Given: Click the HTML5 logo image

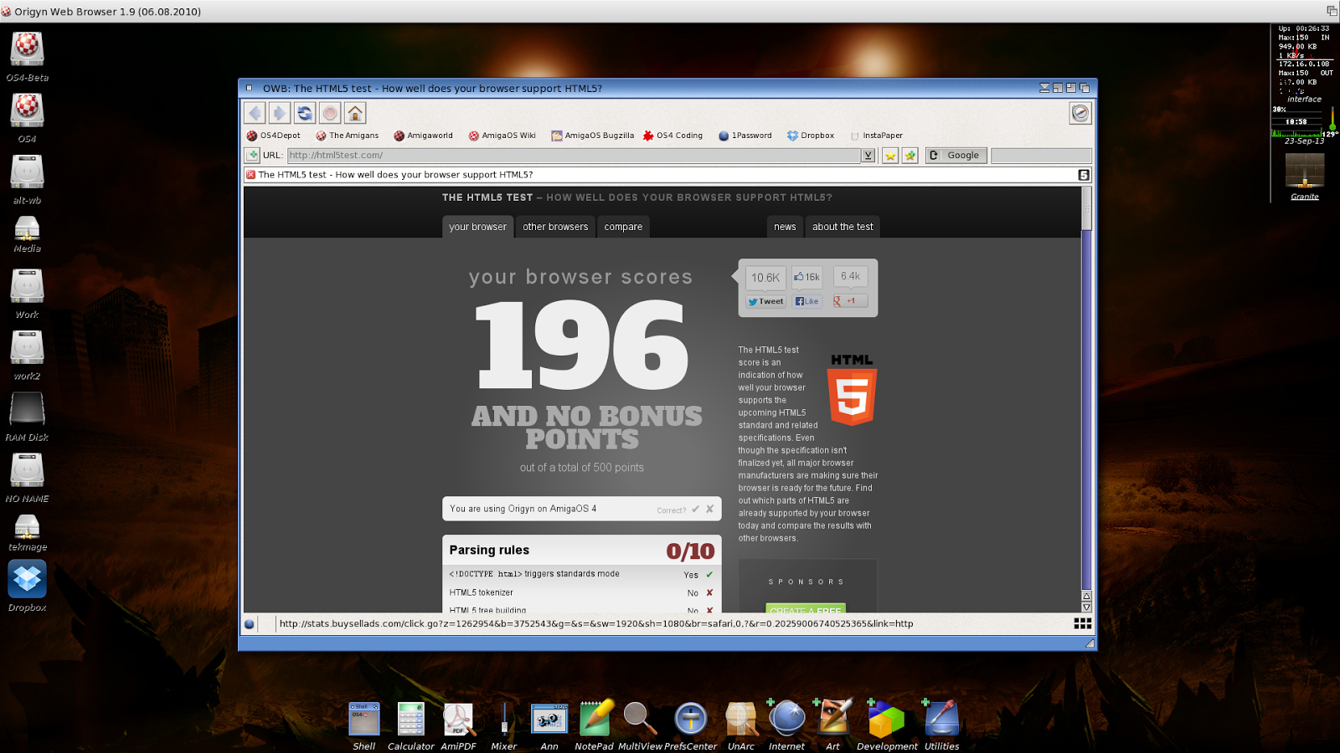Looking at the screenshot, I should pyautogui.click(x=852, y=390).
